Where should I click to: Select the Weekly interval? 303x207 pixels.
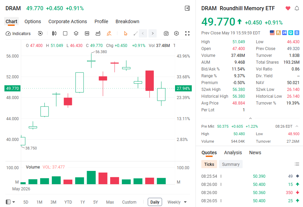(174, 202)
